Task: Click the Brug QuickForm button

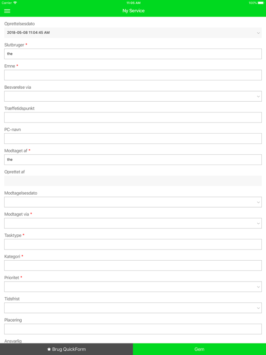Action: coord(66,349)
